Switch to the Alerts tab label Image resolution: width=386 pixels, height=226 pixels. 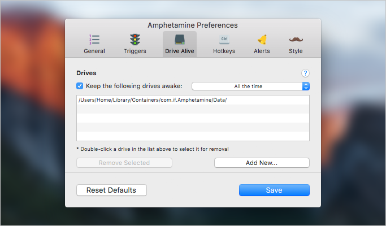[262, 51]
